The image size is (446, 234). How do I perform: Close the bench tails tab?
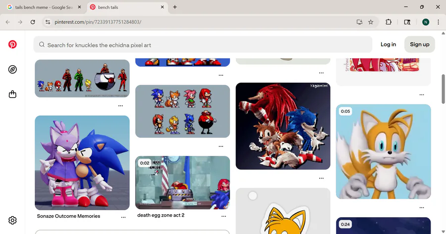pyautogui.click(x=163, y=7)
